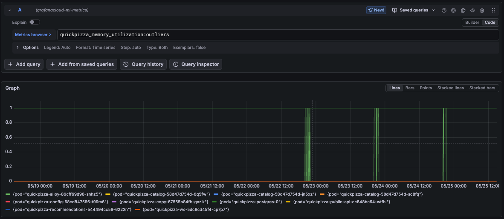504x219 pixels.
Task: Click the Type: Both option text
Action: click(157, 48)
